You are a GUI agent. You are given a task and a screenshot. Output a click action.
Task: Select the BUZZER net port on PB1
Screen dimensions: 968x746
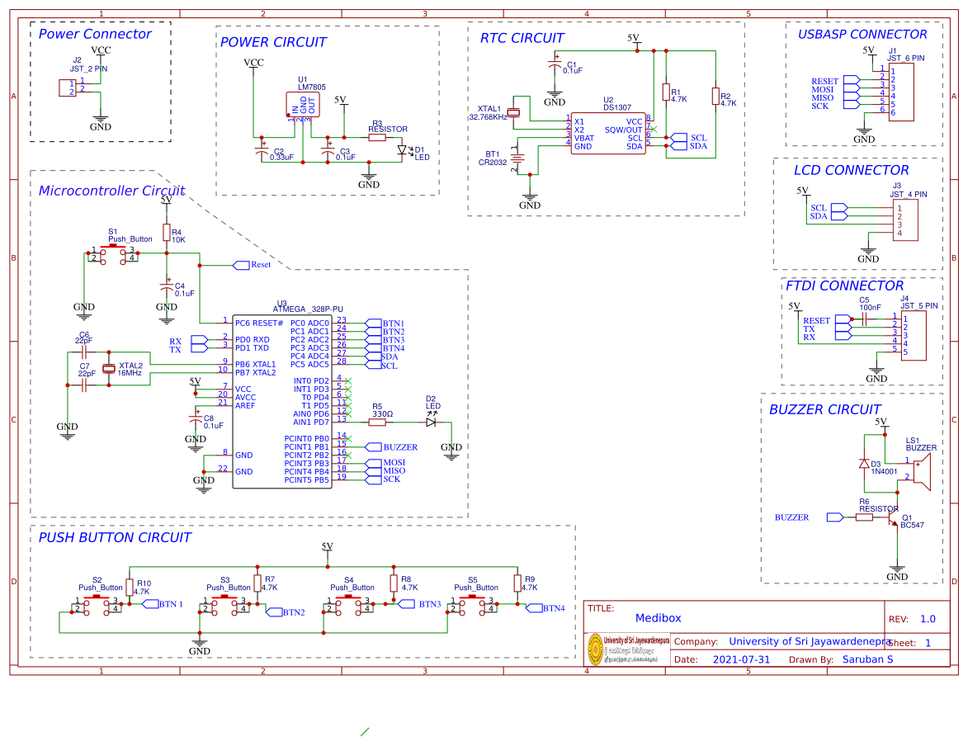pyautogui.click(x=391, y=447)
